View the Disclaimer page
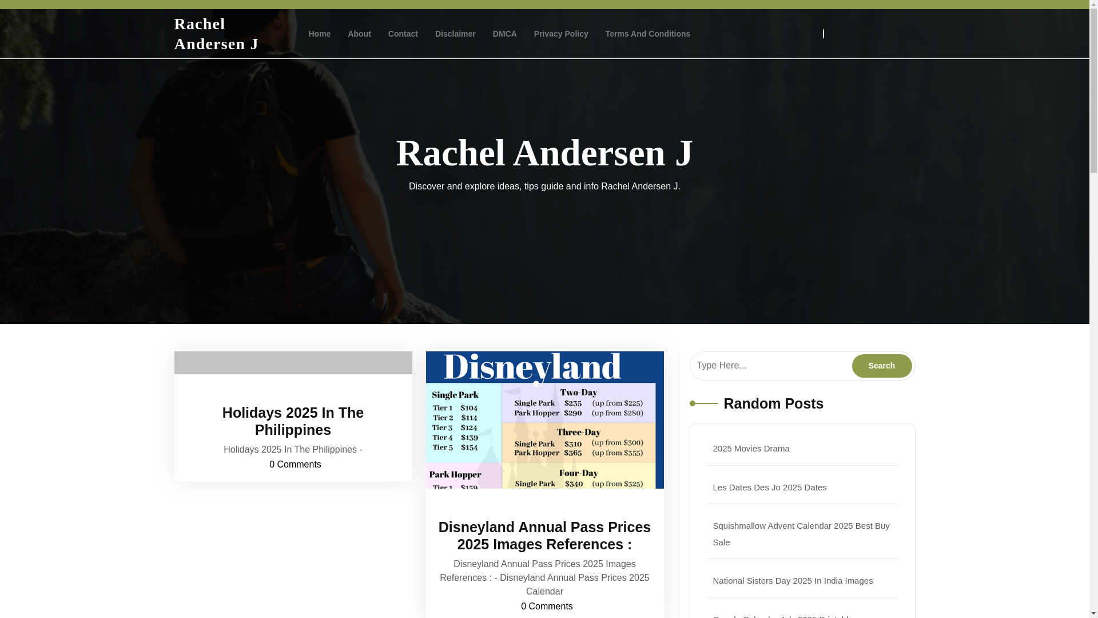The height and width of the screenshot is (618, 1098). [455, 34]
